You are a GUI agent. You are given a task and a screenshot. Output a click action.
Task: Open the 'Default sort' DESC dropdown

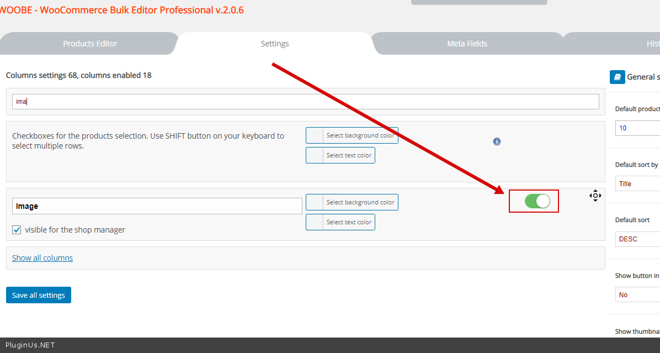click(637, 239)
